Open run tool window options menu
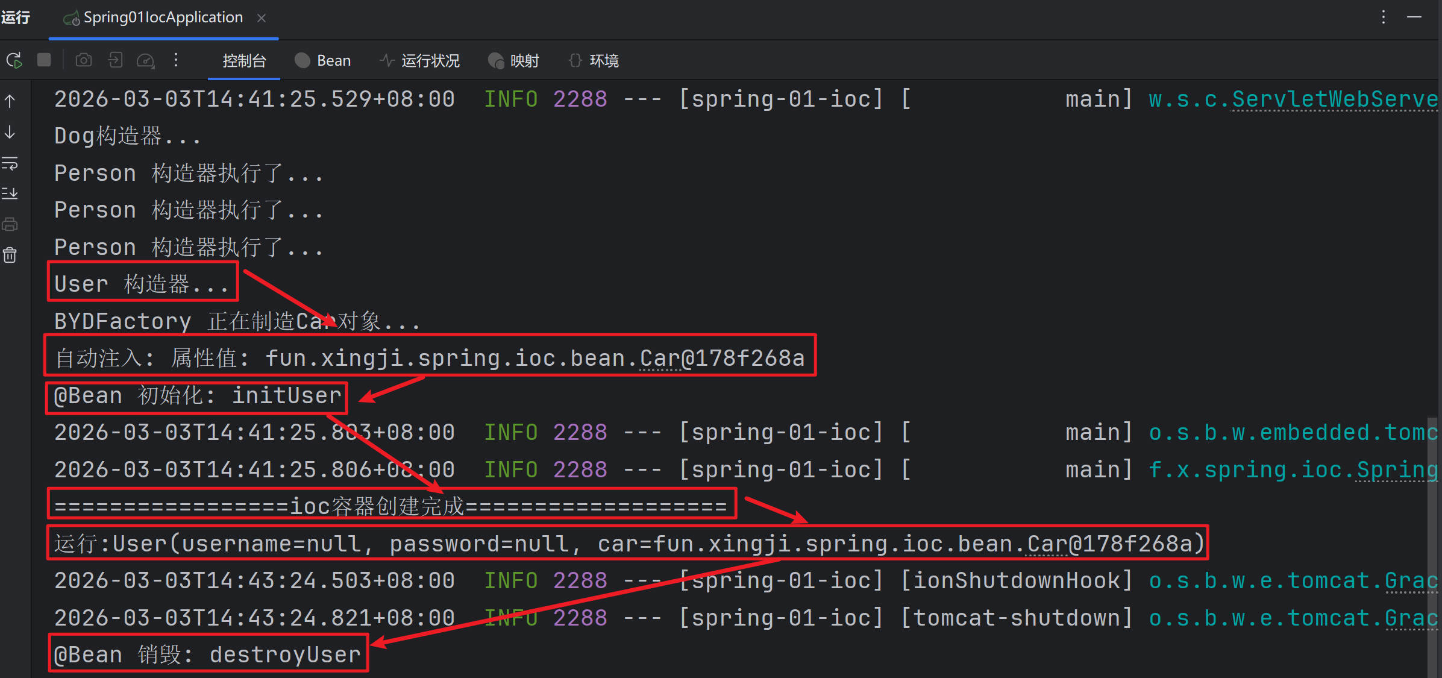Image resolution: width=1442 pixels, height=678 pixels. click(x=1384, y=17)
